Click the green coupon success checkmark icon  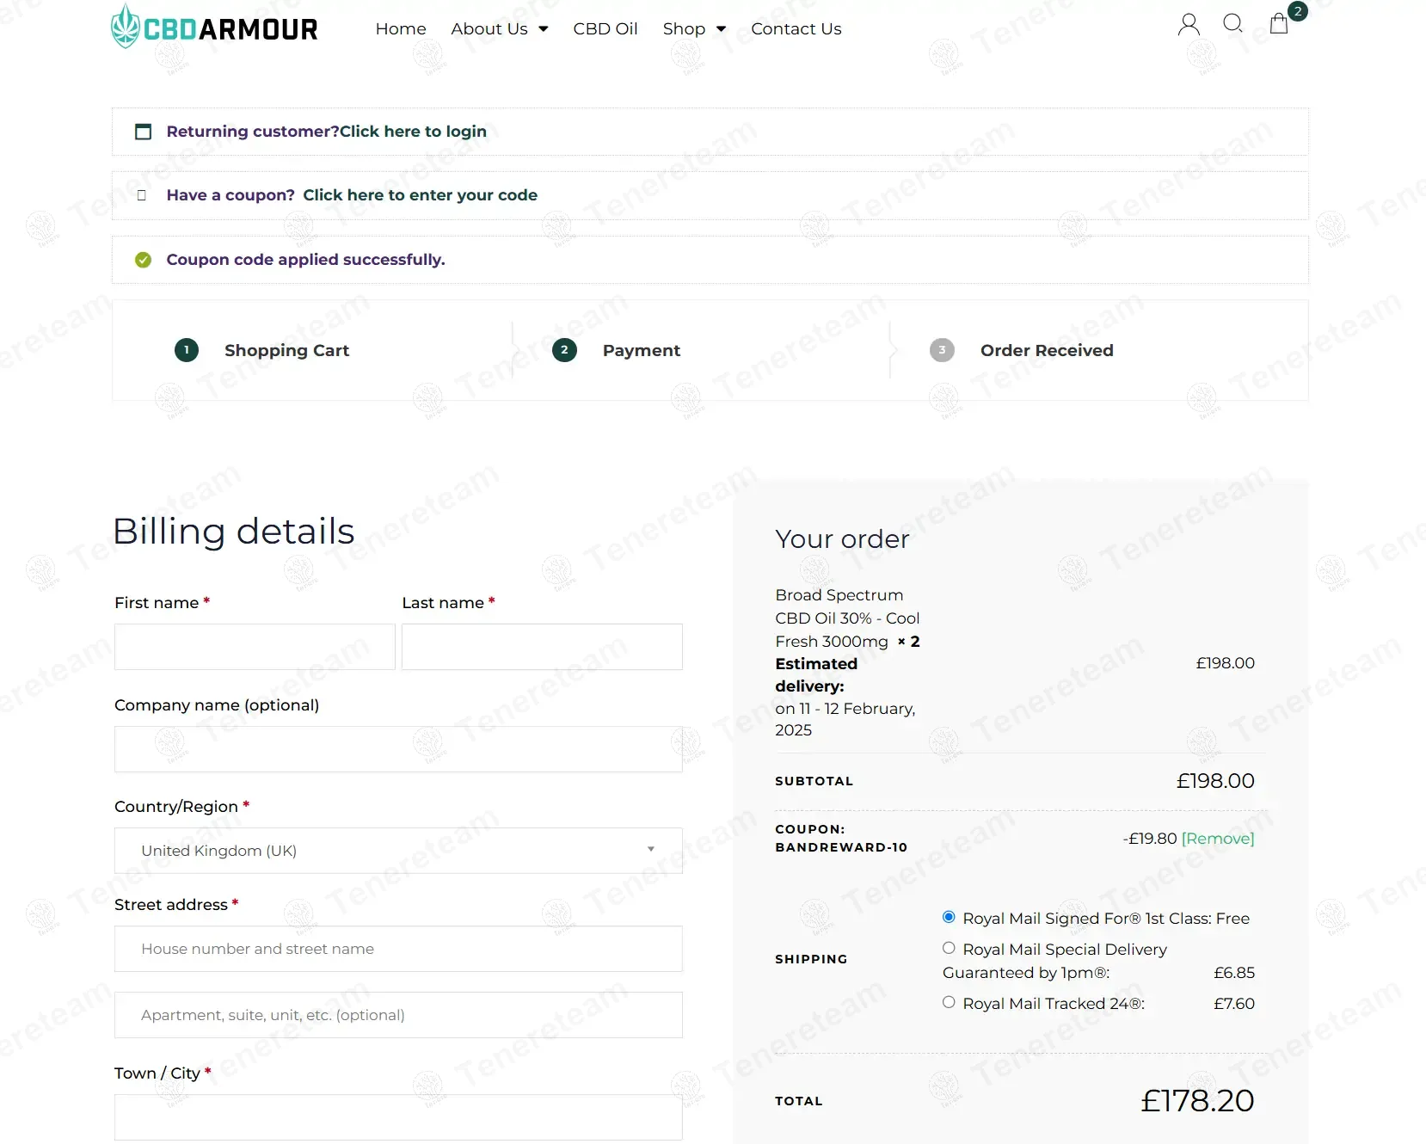click(x=144, y=260)
